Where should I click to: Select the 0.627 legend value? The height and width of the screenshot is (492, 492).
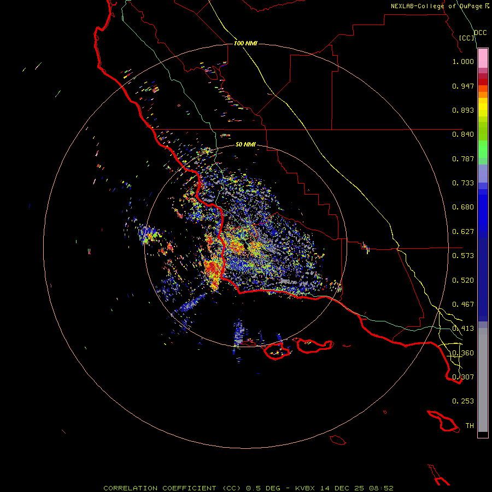463,232
